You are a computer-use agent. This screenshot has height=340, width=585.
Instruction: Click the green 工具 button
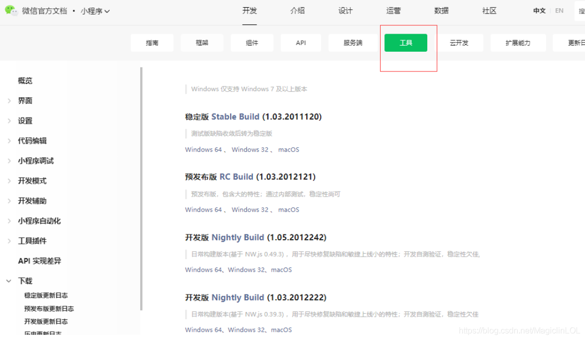(x=406, y=43)
